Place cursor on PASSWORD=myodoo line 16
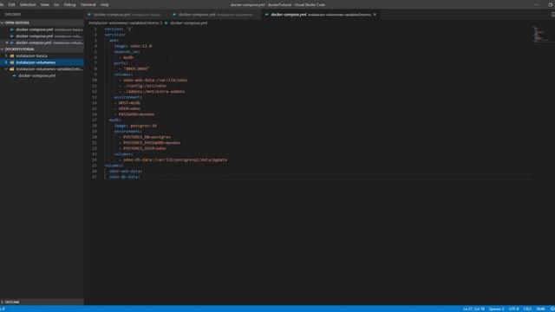555x312 pixels. 136,114
